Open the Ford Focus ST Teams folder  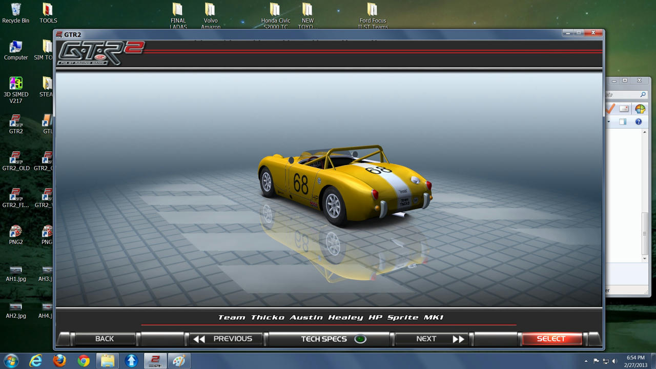[x=373, y=15]
